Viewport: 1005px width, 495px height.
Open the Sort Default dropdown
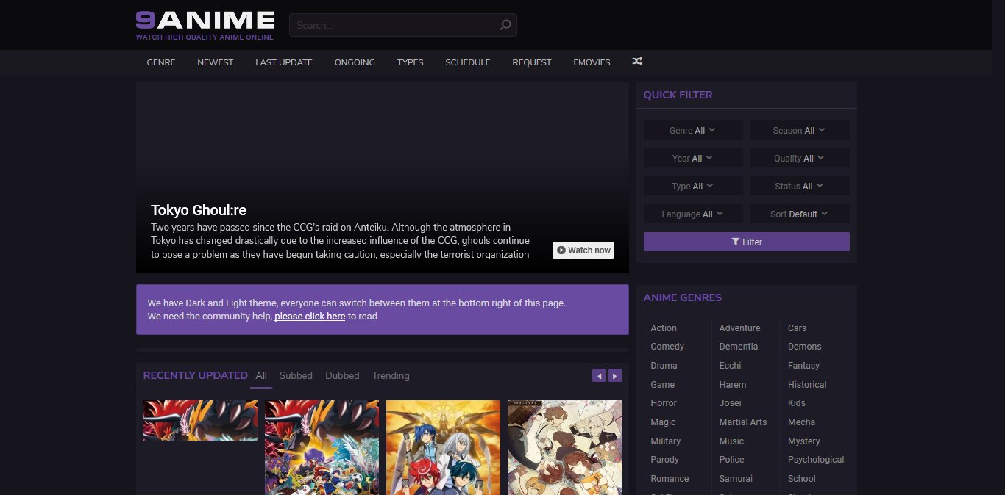click(x=800, y=214)
